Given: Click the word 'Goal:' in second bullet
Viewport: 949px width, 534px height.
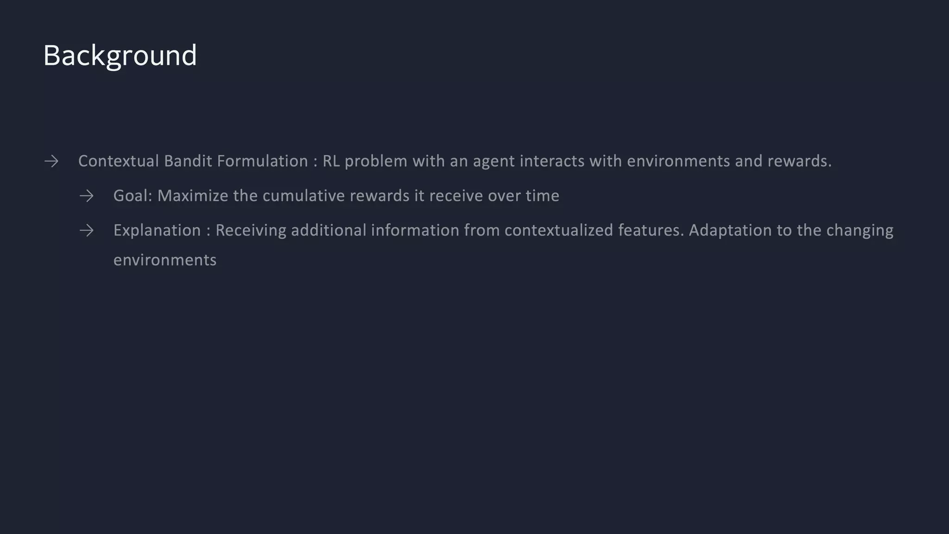Looking at the screenshot, I should point(133,196).
